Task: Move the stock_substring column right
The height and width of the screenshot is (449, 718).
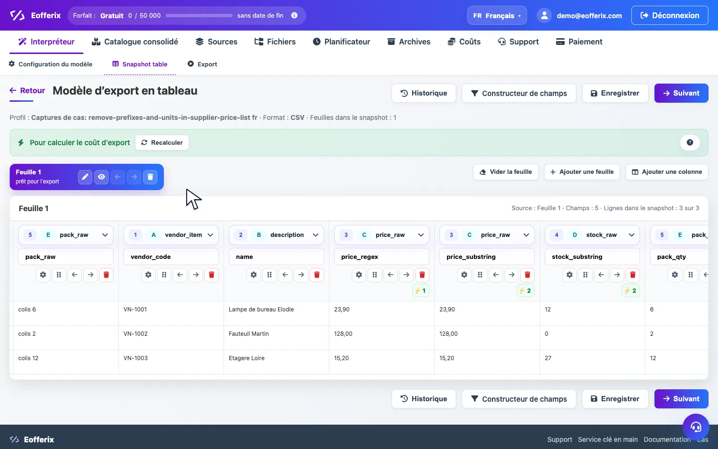Action: pyautogui.click(x=617, y=275)
